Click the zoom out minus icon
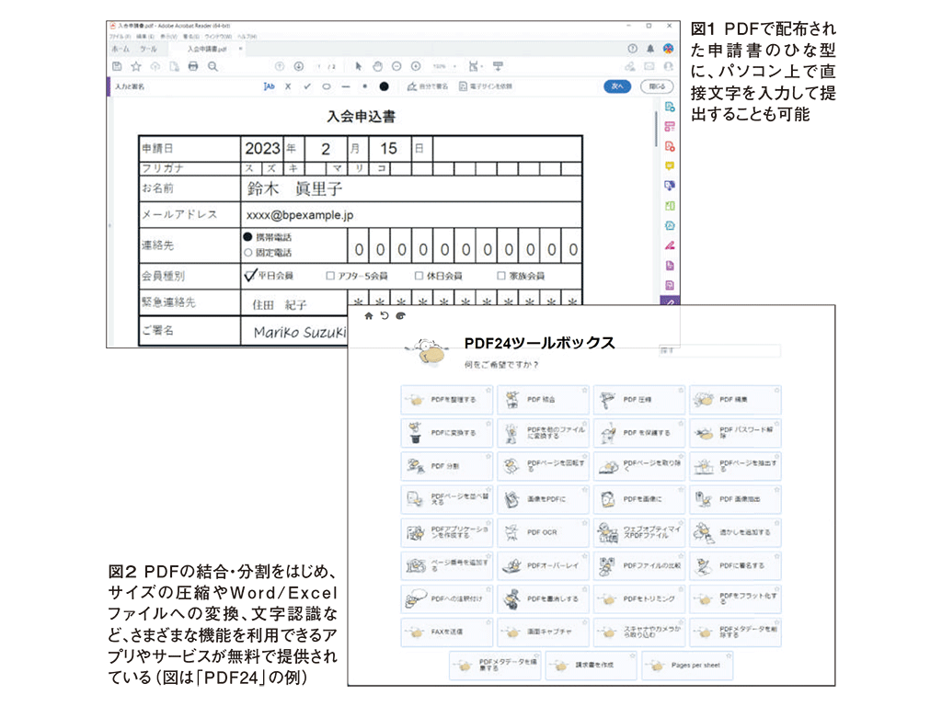Viewport: 942px width, 706px height. (x=396, y=66)
